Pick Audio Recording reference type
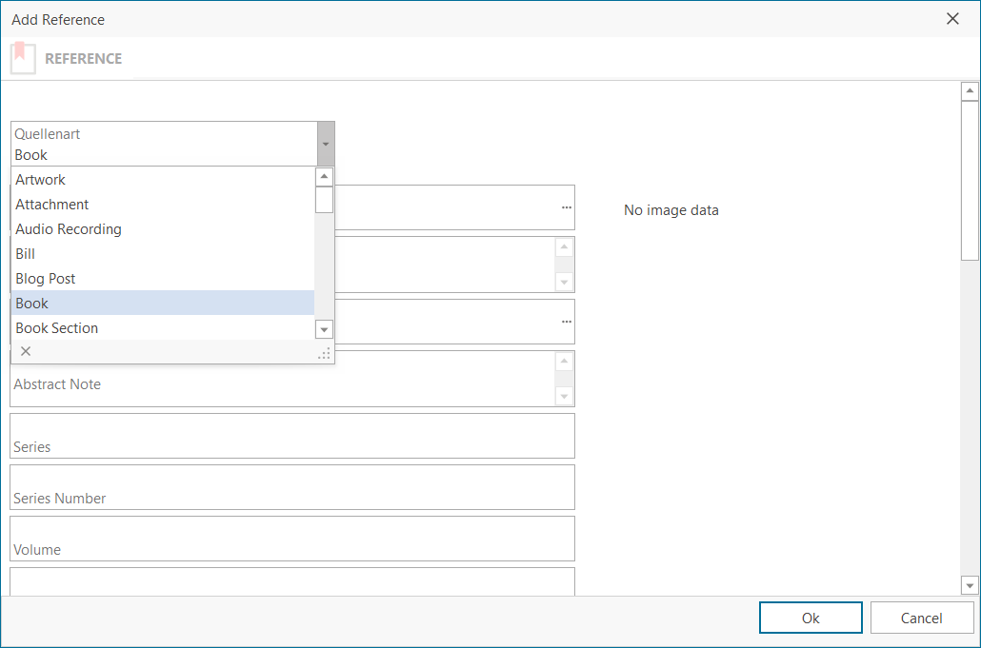Image resolution: width=981 pixels, height=648 pixels. pos(69,229)
